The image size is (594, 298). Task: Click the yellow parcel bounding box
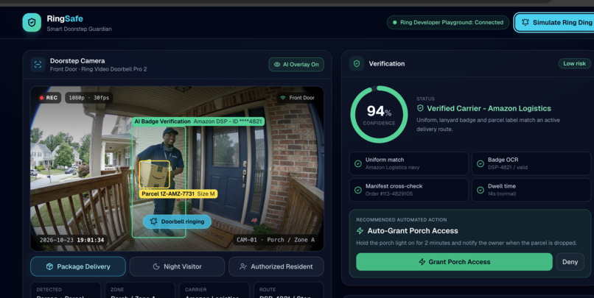point(154,174)
